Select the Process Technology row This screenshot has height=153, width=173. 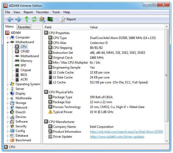tap(104, 107)
